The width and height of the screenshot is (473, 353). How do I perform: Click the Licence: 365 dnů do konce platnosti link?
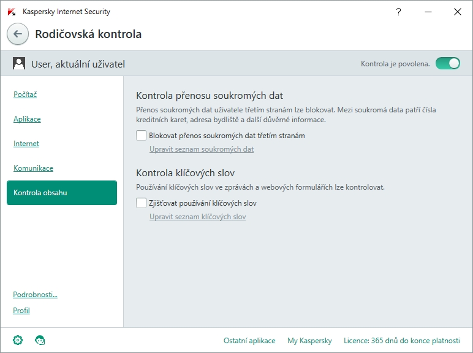(402, 341)
